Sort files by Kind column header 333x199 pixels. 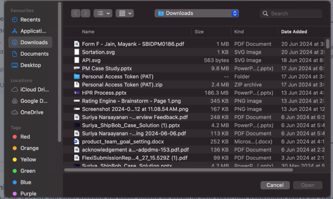[x=239, y=32]
